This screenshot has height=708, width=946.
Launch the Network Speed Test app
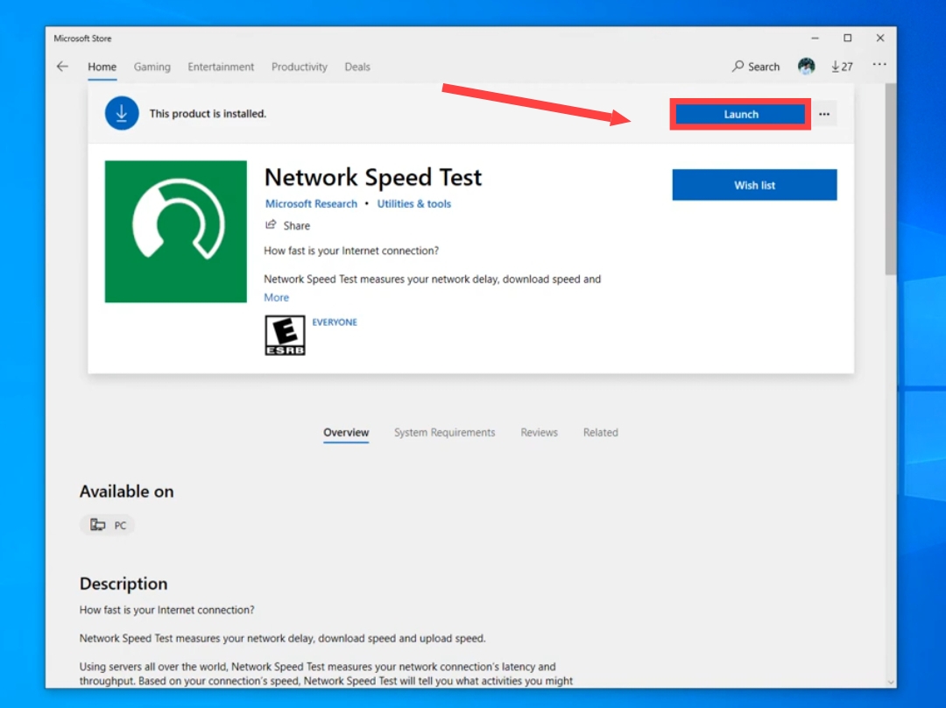(x=740, y=114)
